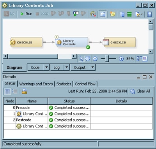
Task: Switch to the Diagram tab
Action: [x=14, y=68]
